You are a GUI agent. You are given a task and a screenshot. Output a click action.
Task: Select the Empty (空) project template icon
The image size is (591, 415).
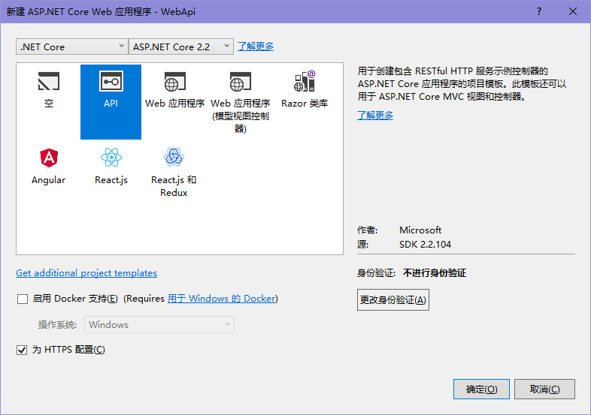pyautogui.click(x=49, y=81)
